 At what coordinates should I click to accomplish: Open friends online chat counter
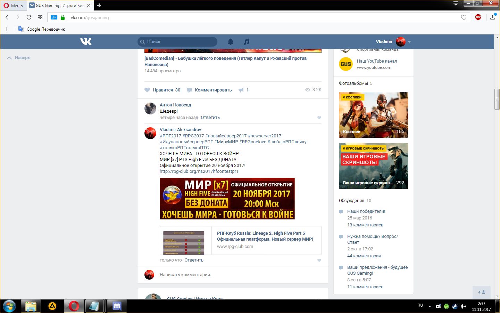pos(482,292)
